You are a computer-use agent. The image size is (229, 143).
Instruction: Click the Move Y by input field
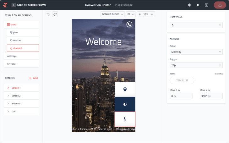(211, 96)
